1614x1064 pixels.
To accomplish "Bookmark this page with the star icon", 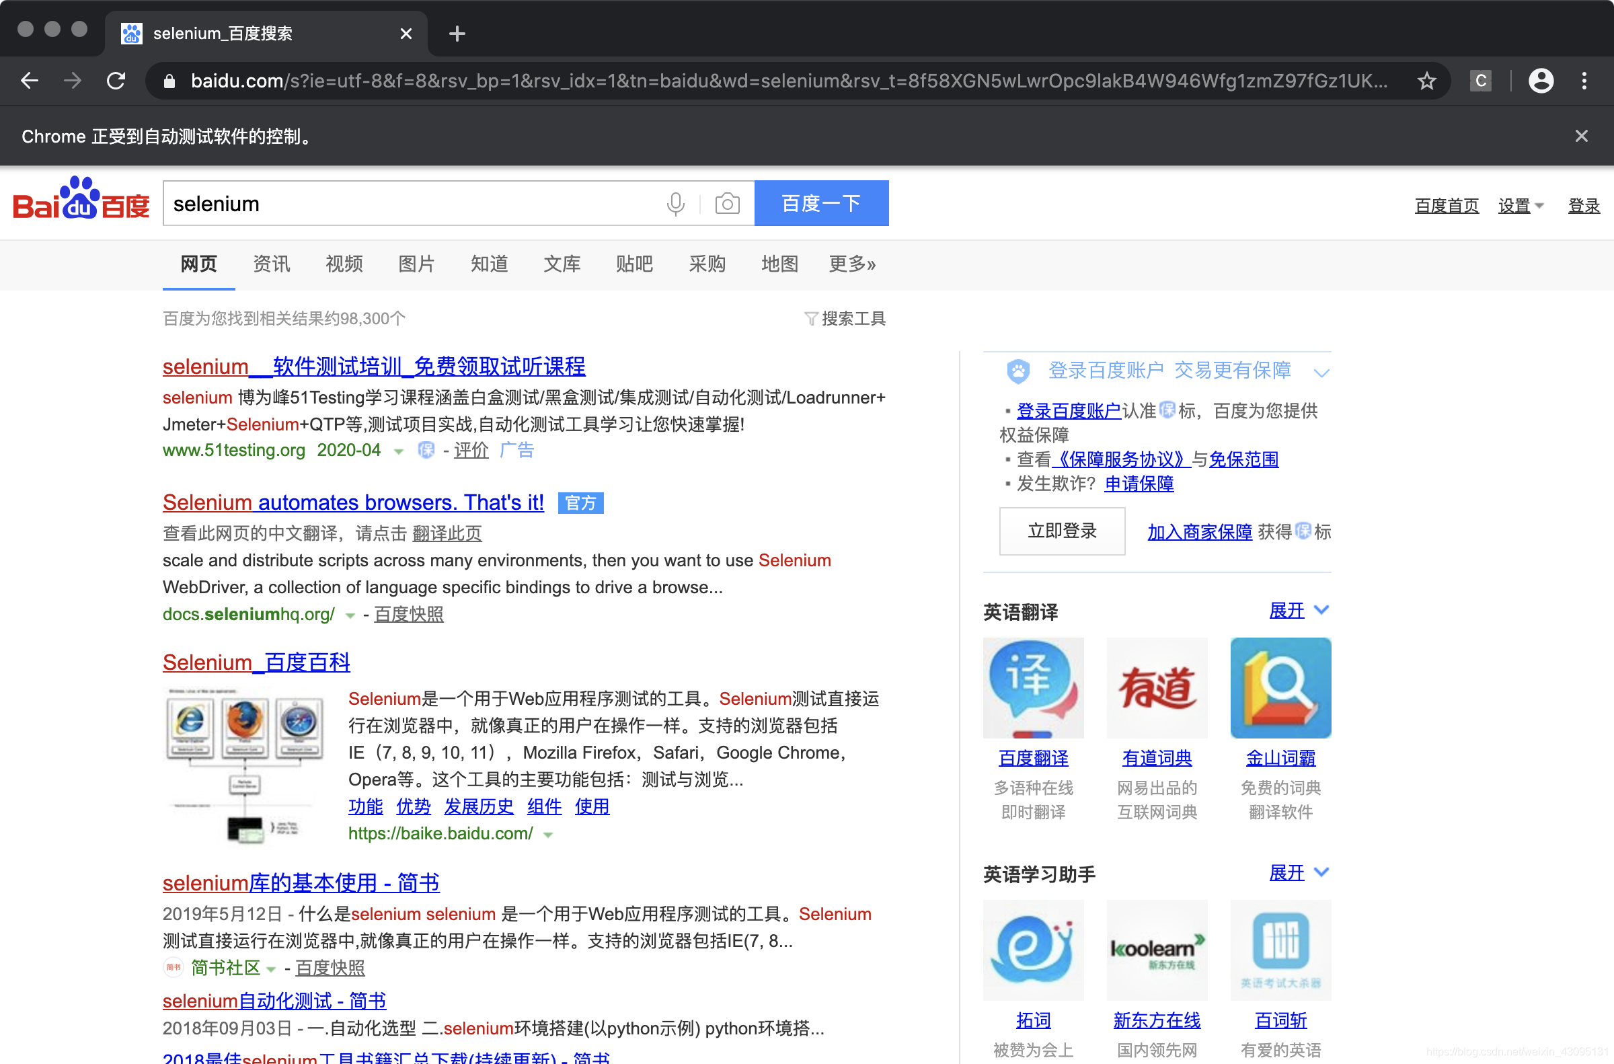I will click(1427, 81).
